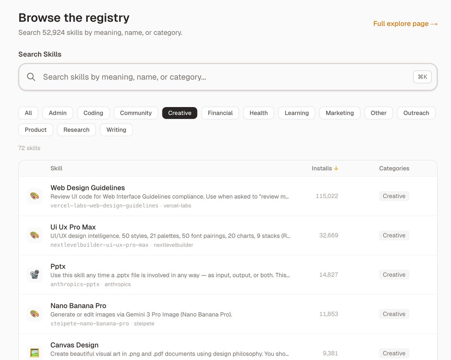Image resolution: width=451 pixels, height=360 pixels.
Task: Click the Categories column header
Action: [394, 168]
